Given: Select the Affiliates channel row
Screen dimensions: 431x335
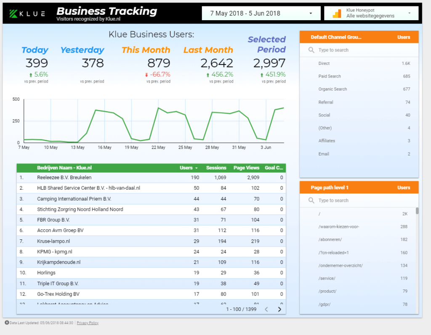Looking at the screenshot, I should [x=359, y=141].
